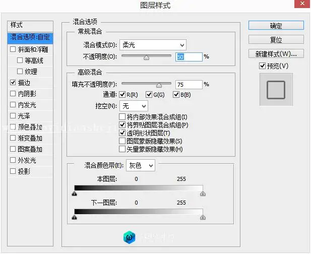The width and height of the screenshot is (311, 254).
Task: Enable 将内部效果混合成组(I) checkbox
Action: pyautogui.click(x=122, y=116)
